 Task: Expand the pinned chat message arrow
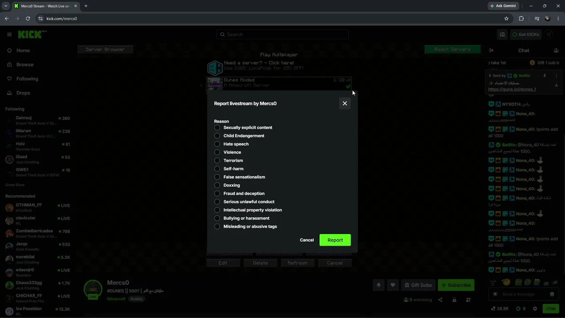pos(556,85)
